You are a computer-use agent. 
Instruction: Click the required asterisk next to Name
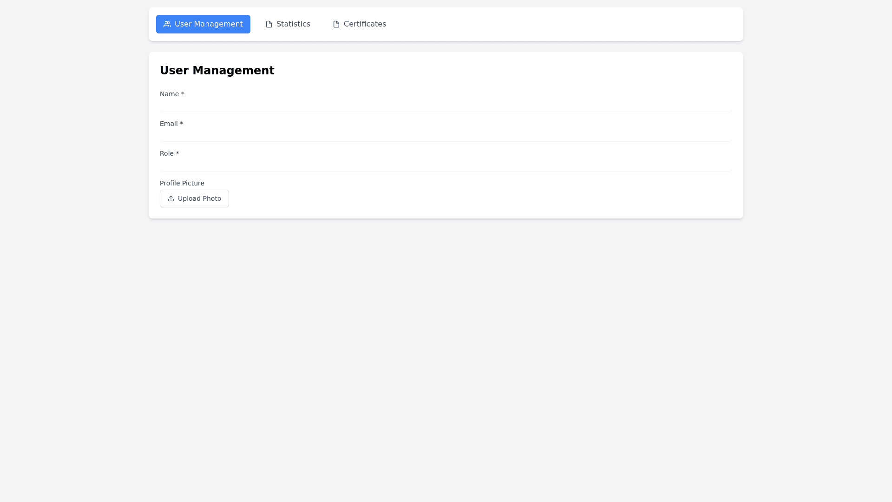tap(183, 94)
